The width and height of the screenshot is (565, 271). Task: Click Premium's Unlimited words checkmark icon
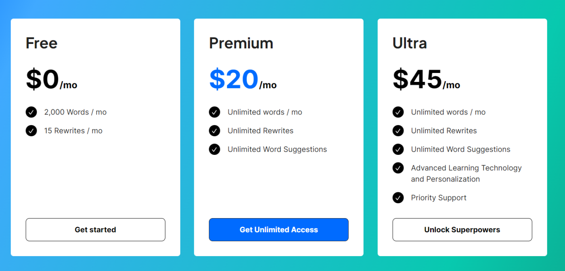coord(214,112)
